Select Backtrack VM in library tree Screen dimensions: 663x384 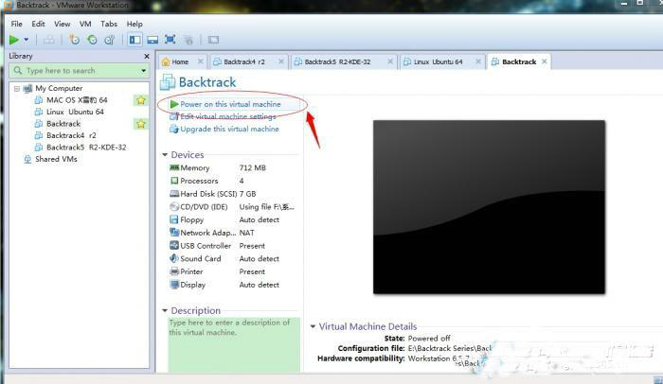(x=63, y=124)
